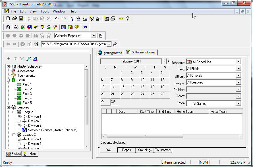The height and width of the screenshot is (167, 253).
Task: Click the green refresh arrow next to address bar
Action: tap(115, 44)
